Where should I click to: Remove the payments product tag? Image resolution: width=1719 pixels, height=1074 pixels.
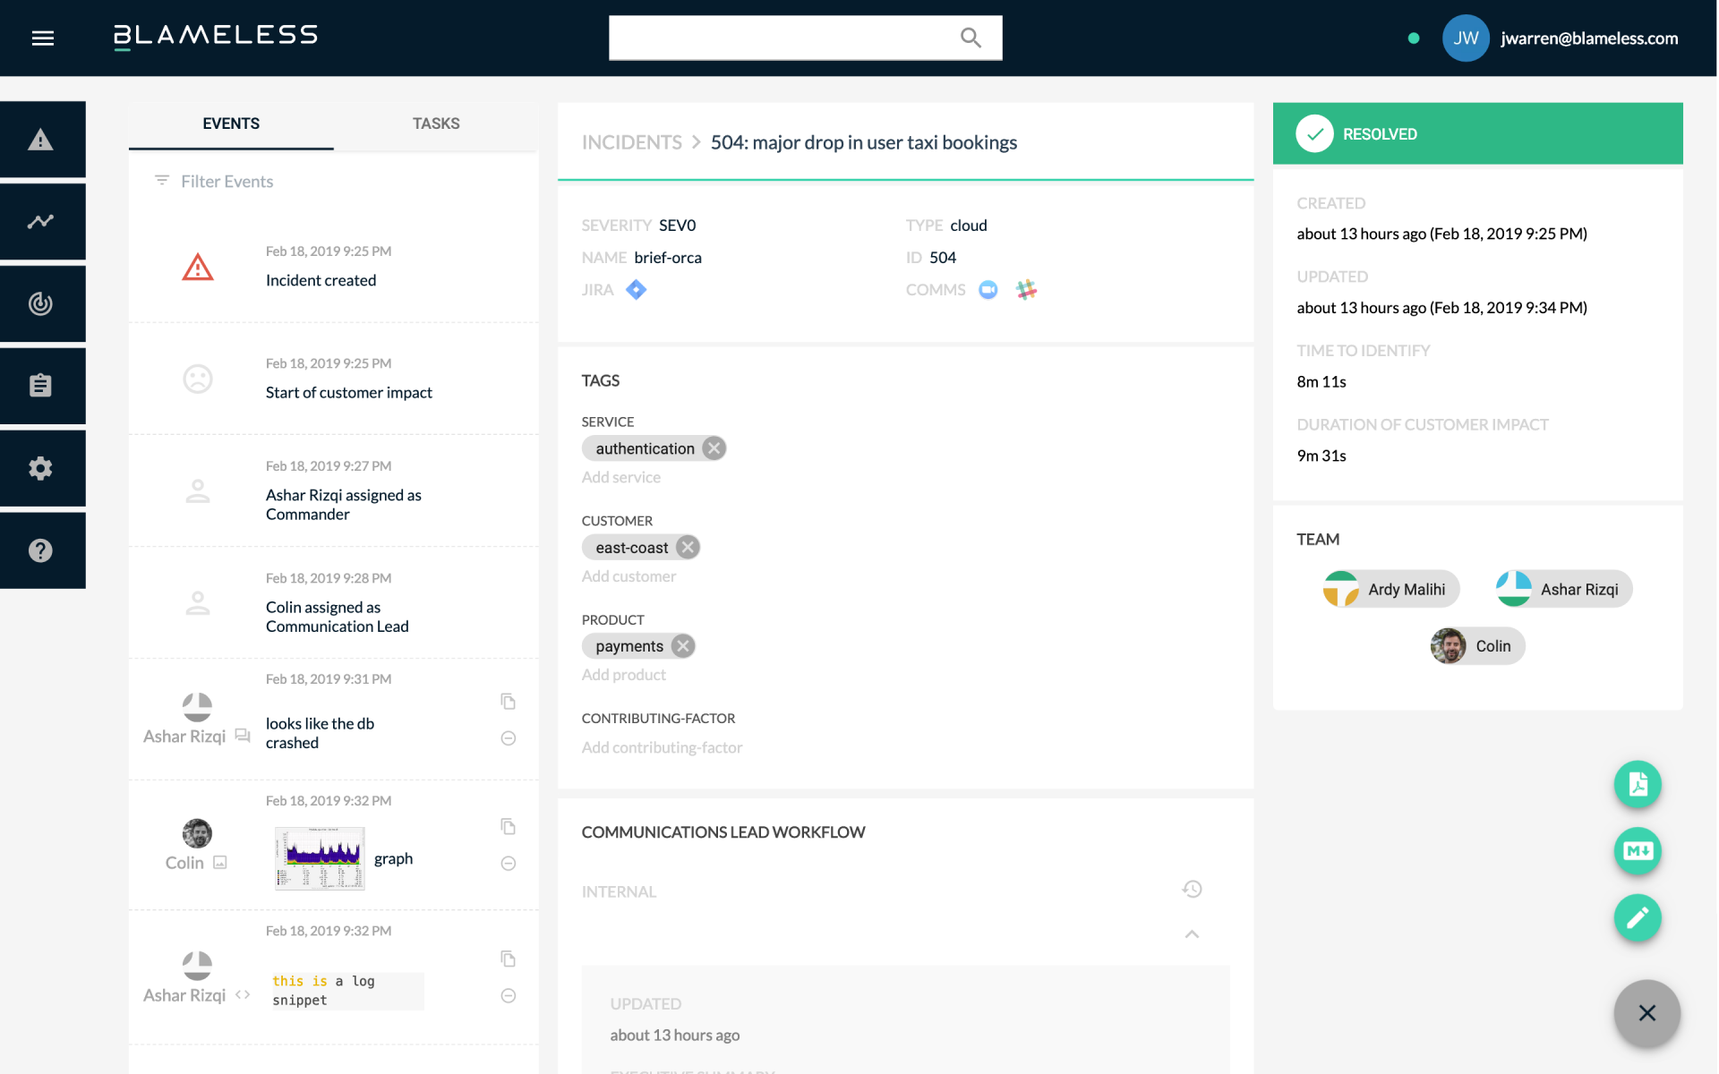pyautogui.click(x=683, y=646)
